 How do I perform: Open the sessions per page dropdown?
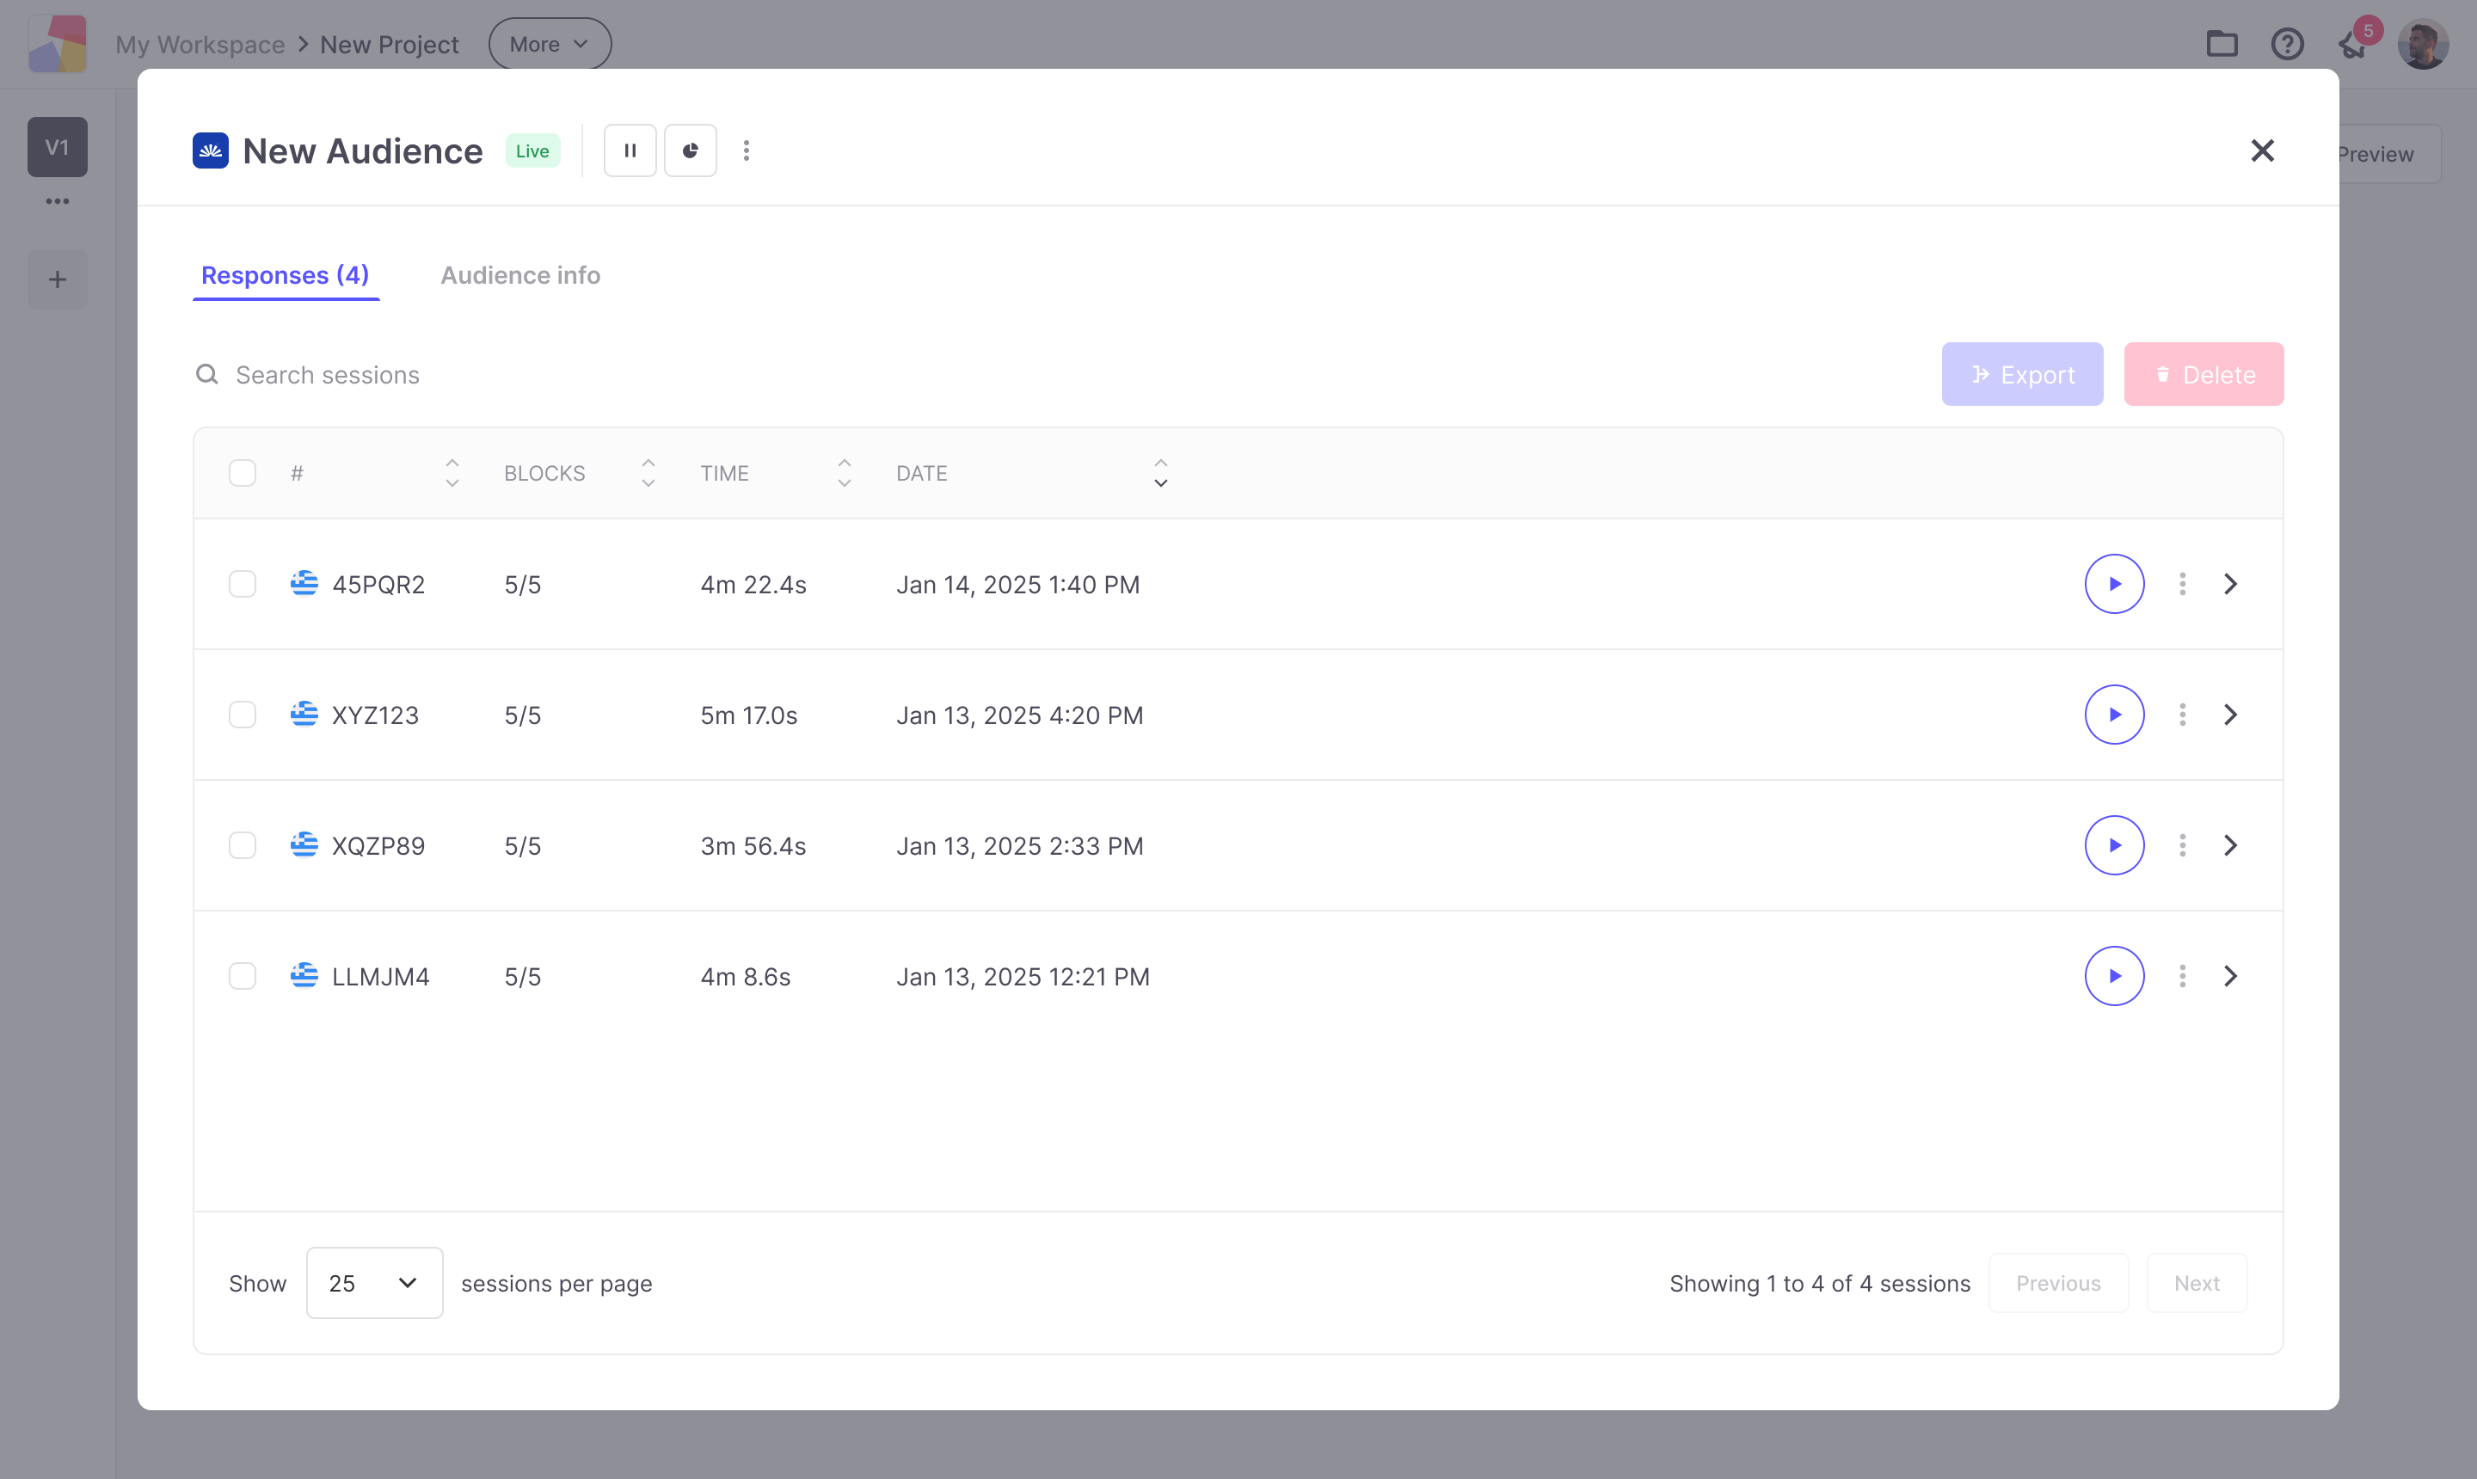[x=375, y=1283]
